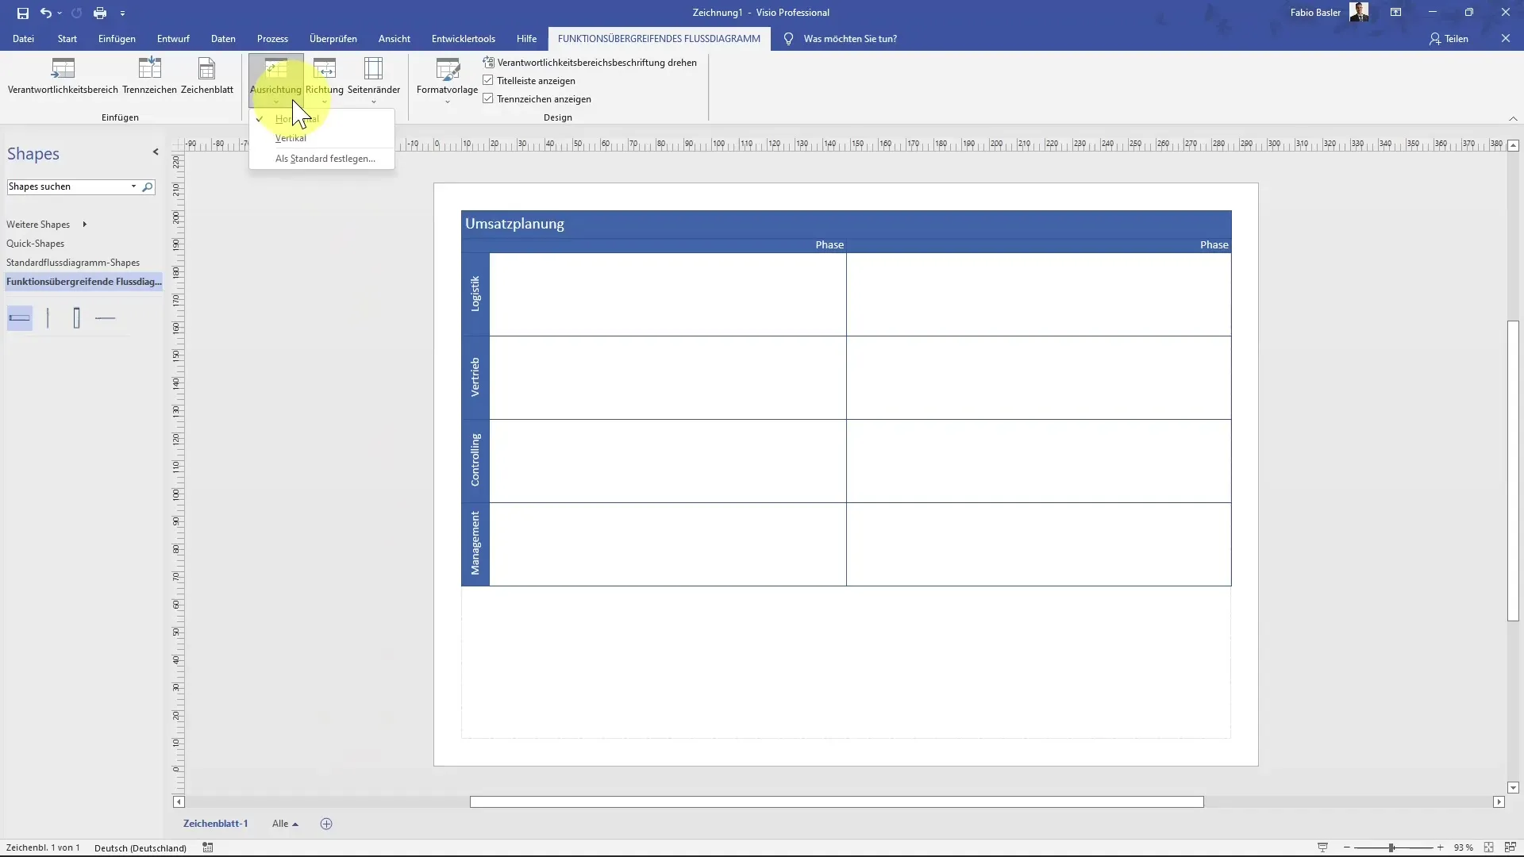Click the zoom slider handle
Screen dimensions: 1524x857
[1391, 847]
